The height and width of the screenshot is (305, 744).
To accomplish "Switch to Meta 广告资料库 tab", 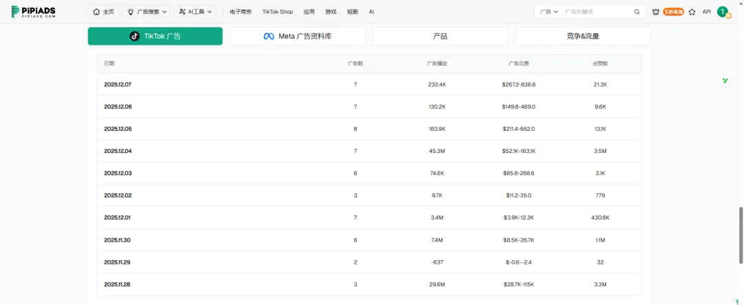I will point(298,36).
